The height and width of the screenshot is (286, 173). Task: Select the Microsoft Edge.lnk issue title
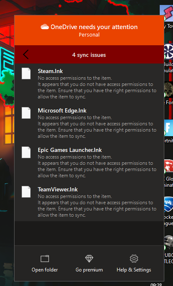62,110
